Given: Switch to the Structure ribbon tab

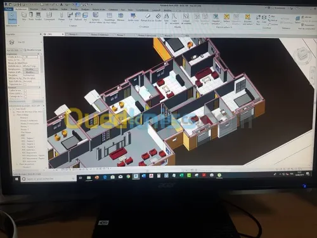Looking at the screenshot, I should (x=34, y=9).
